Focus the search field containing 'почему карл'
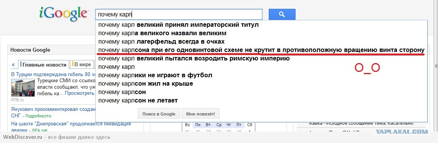The height and width of the screenshot is (143, 438). click(x=179, y=14)
